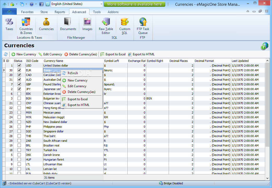Expand the dropdown arrow next to connection icon
The height and width of the screenshot is (188, 272).
(x=17, y=4)
